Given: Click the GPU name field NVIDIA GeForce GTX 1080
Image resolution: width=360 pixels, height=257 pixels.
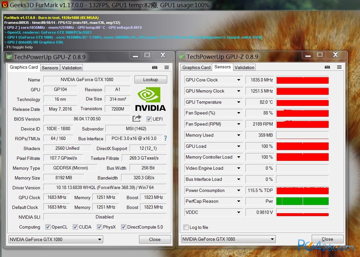Looking at the screenshot, I should point(87,79).
